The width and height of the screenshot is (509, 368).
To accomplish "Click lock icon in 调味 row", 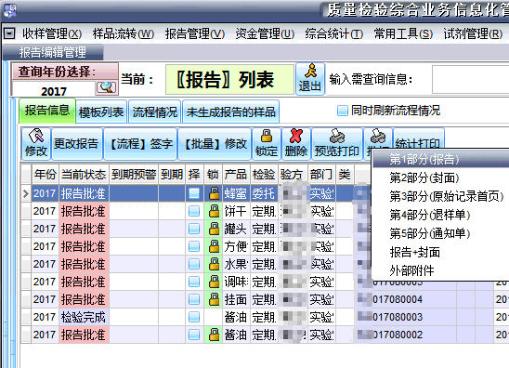I will (214, 282).
